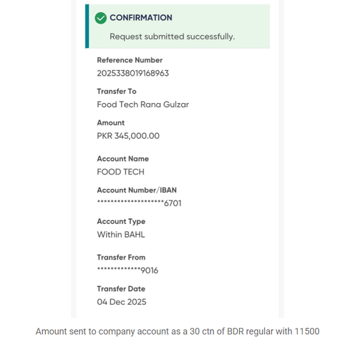Click the Account Number/IBAN label
The image size is (358, 345).
pos(137,190)
